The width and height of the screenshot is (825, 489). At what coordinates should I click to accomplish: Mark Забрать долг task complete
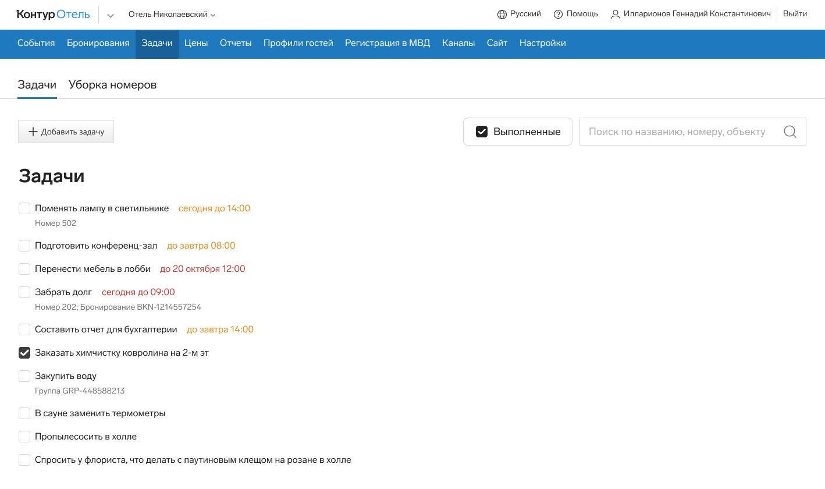click(x=24, y=292)
